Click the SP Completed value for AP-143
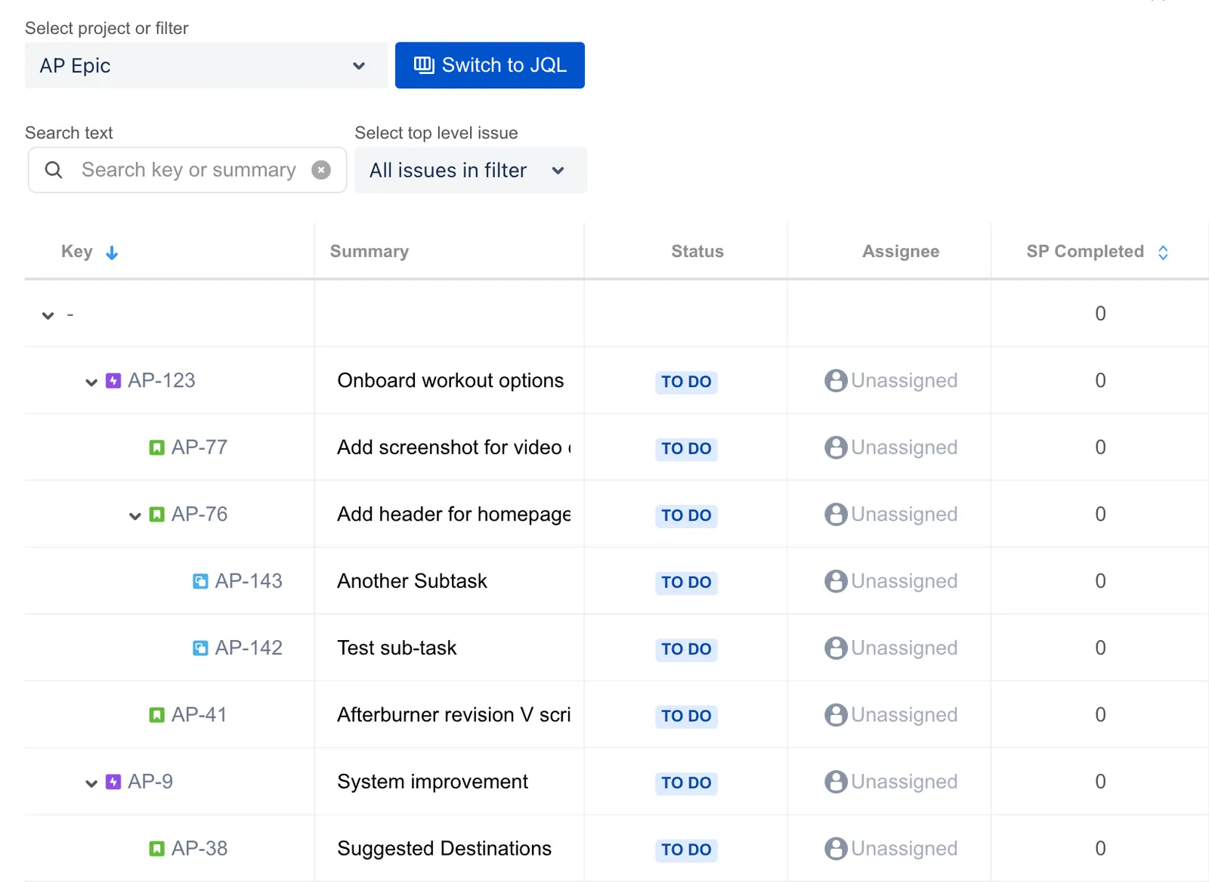 point(1100,581)
